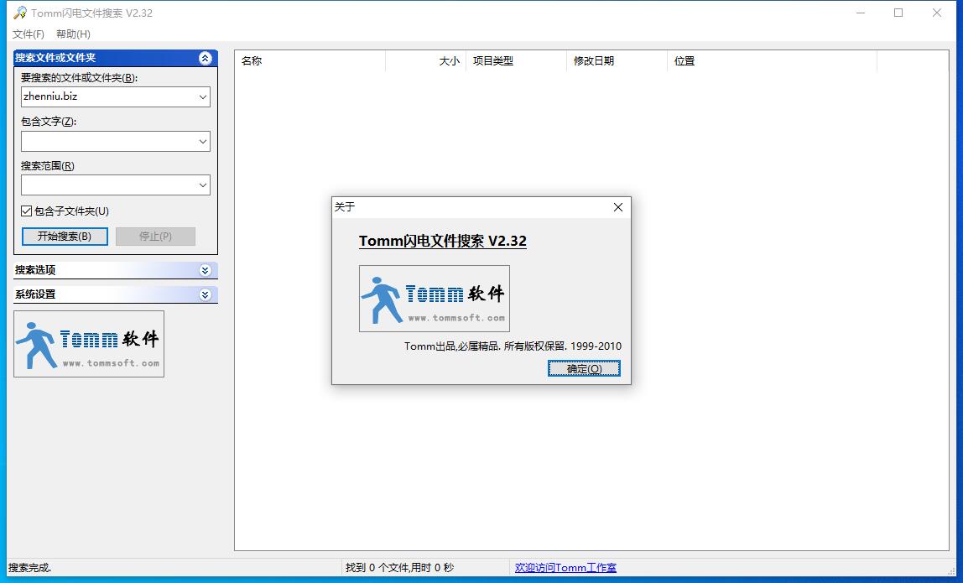Screen dimensions: 963x583
Task: Open the 帮助(H) menu
Action: point(73,34)
